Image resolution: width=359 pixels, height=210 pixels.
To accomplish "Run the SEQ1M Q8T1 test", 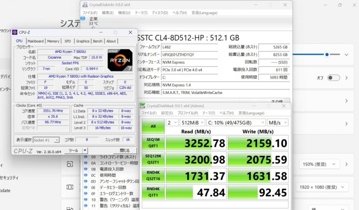I will (x=153, y=143).
